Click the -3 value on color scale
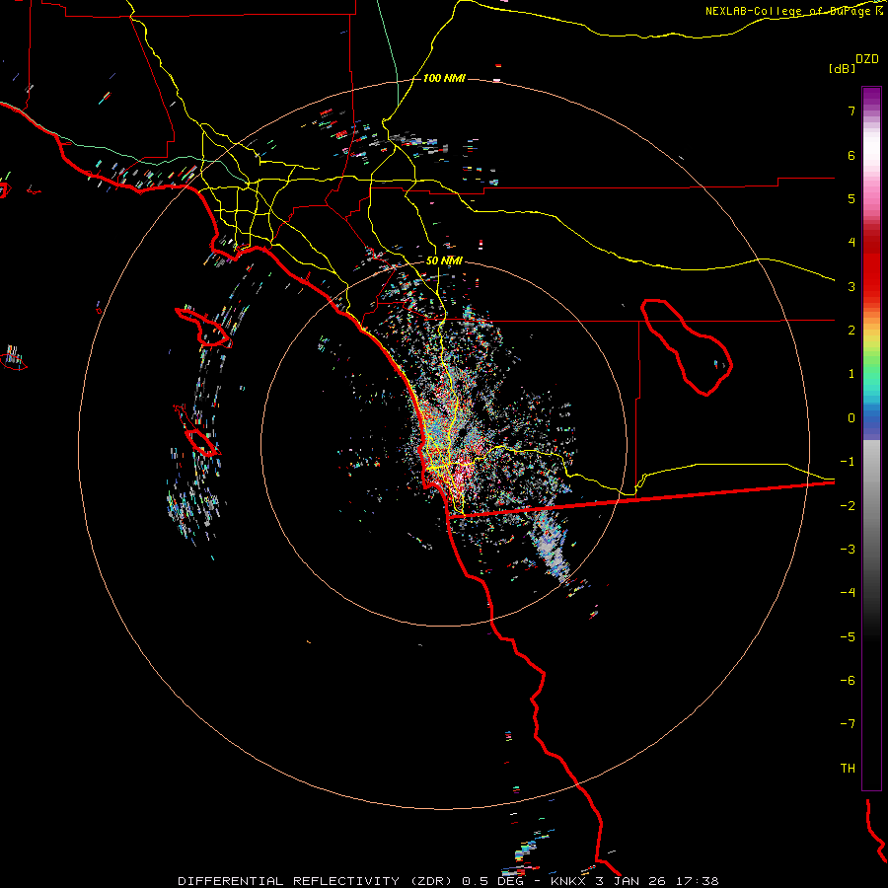888x888 pixels. click(848, 549)
